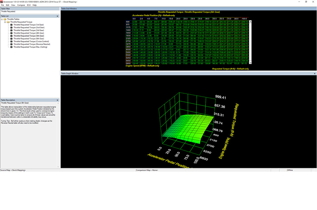Open the View menu
The width and height of the screenshot is (317, 210).
pos(13,5)
